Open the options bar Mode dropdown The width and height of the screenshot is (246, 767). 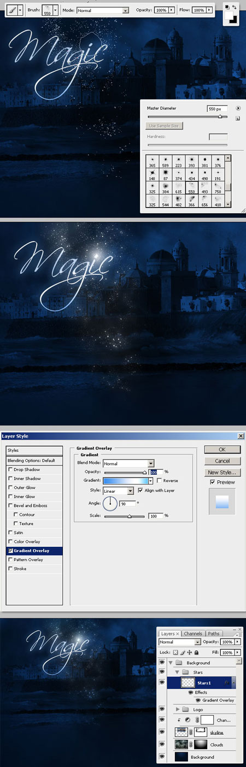click(126, 10)
